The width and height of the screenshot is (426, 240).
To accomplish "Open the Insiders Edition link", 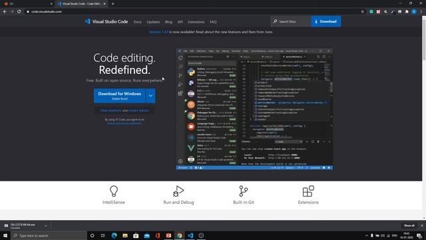I will 138,111.
